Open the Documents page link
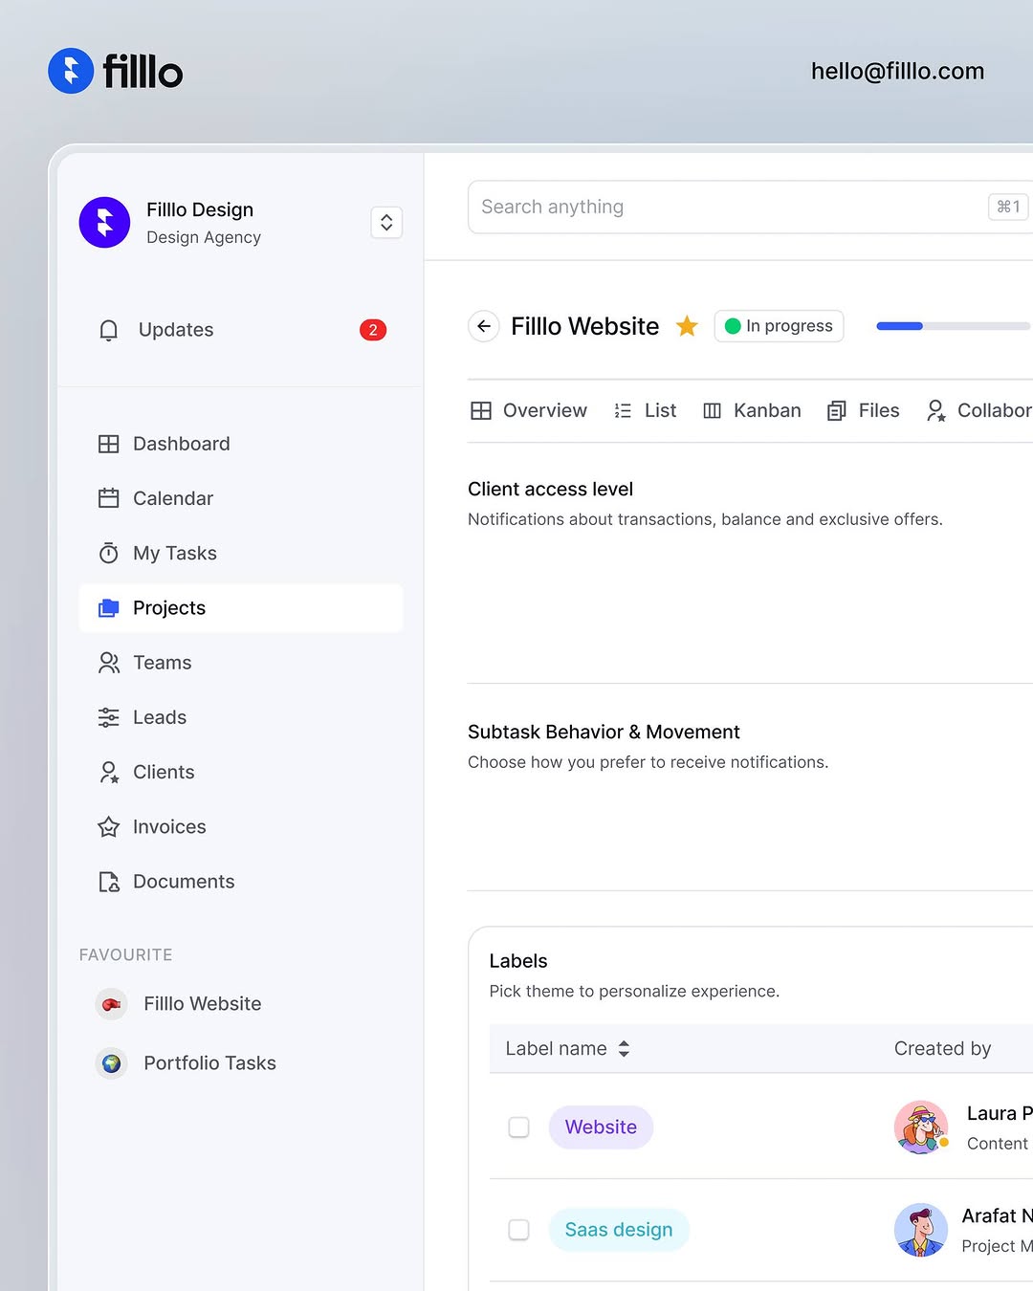The width and height of the screenshot is (1033, 1291). 241,882
